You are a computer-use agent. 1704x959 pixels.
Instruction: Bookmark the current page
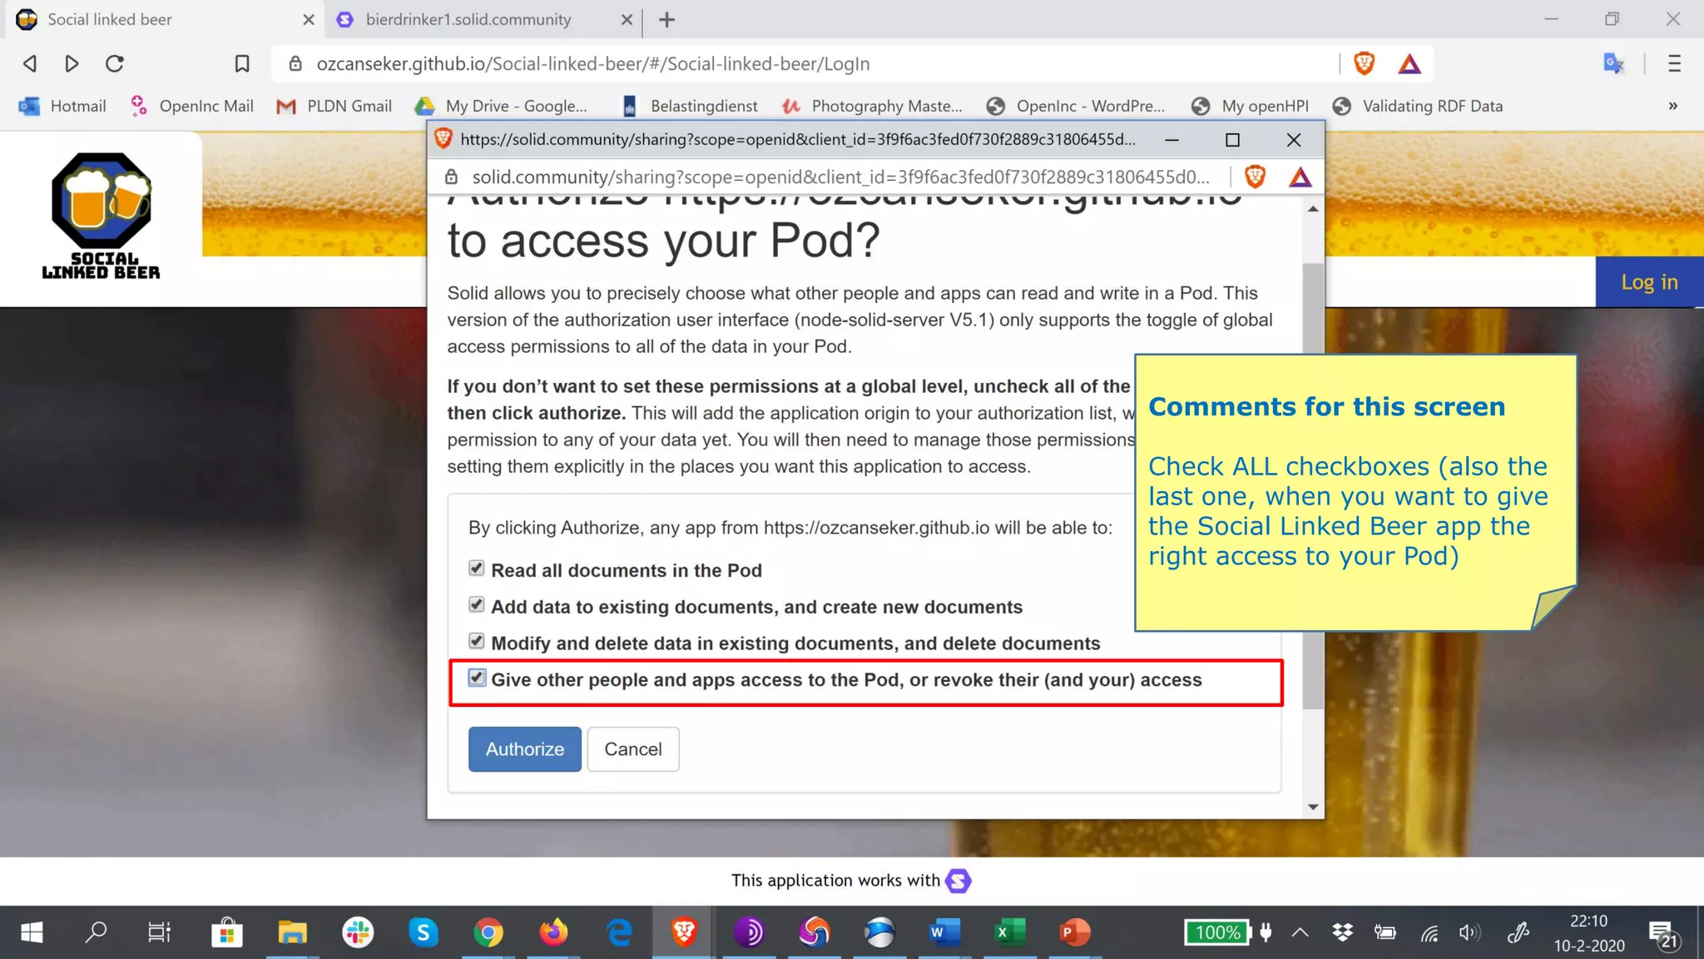click(x=242, y=63)
